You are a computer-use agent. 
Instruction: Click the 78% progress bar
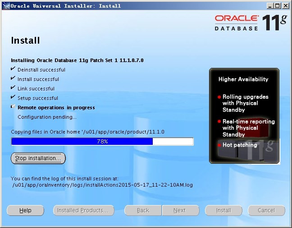point(102,141)
